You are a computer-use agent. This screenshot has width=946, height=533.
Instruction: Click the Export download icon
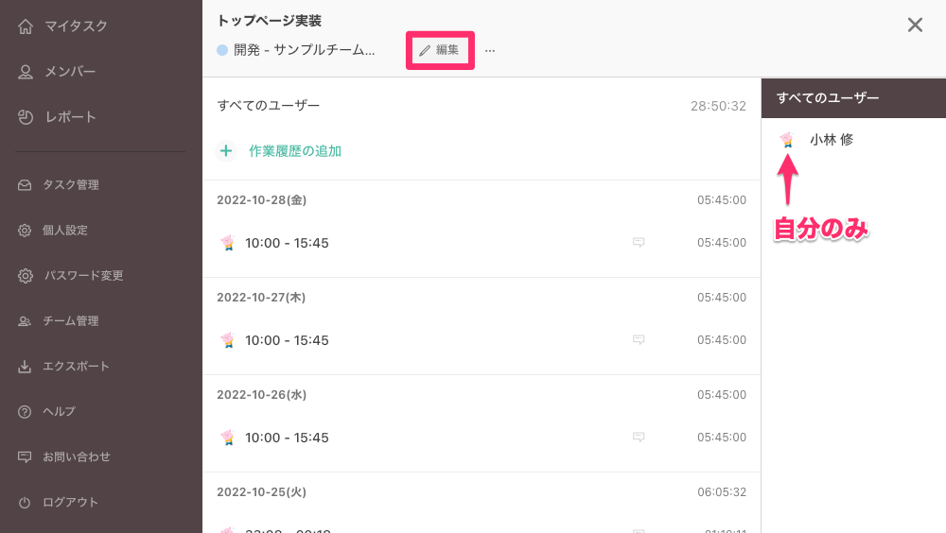26,367
